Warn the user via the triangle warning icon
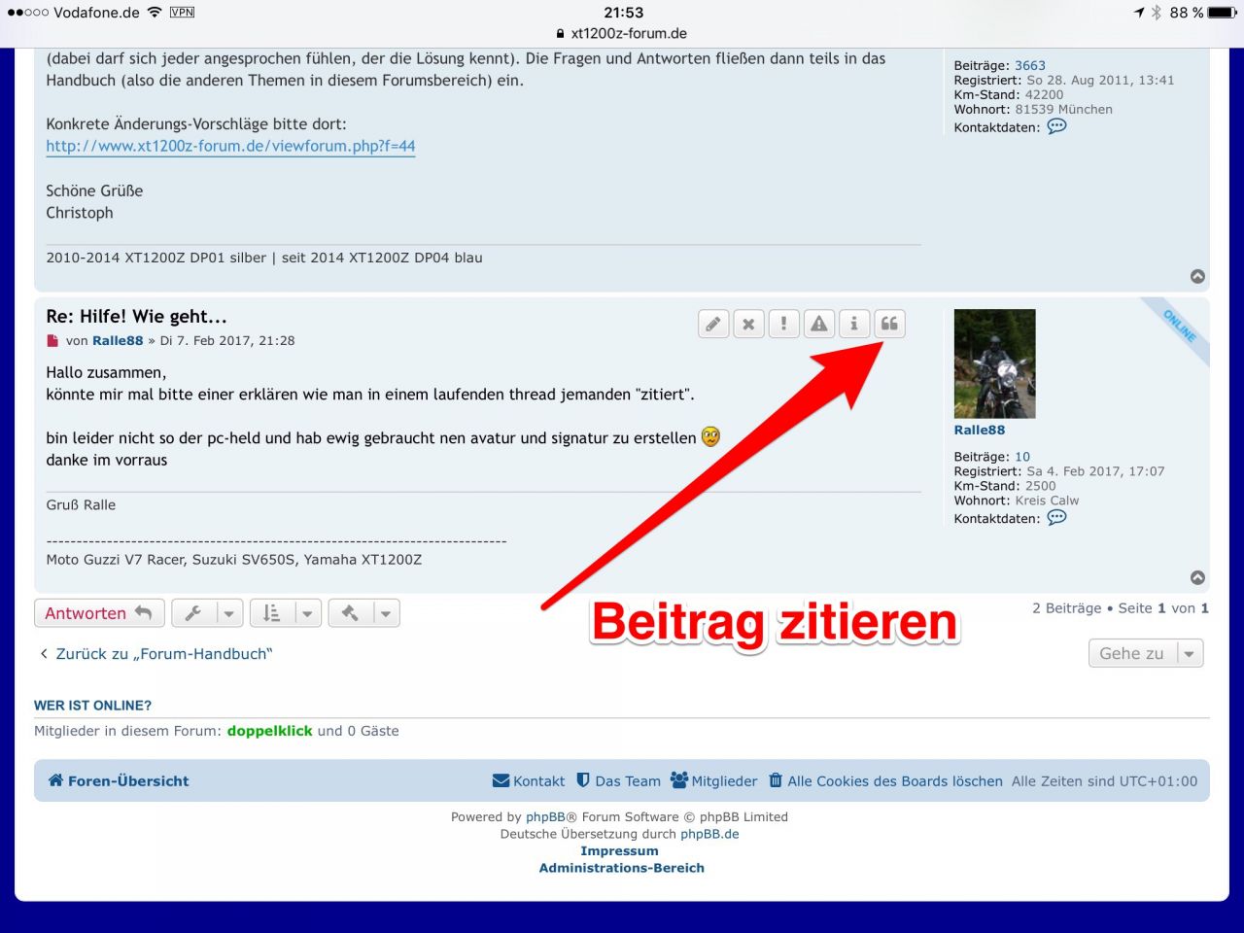Screen dimensions: 1244x933 819,324
